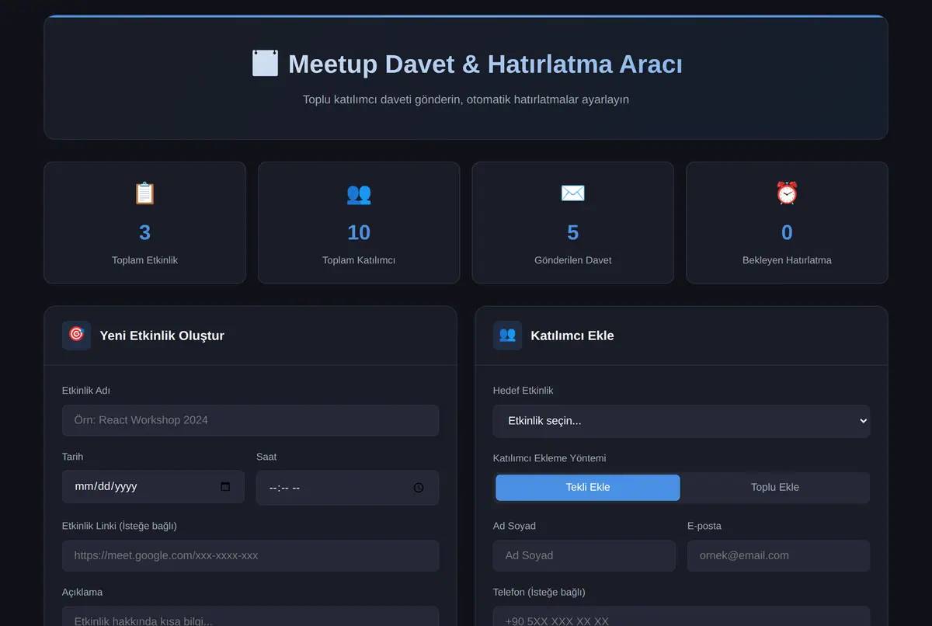Focus the Etkinlik Adı input field

pyautogui.click(x=250, y=420)
